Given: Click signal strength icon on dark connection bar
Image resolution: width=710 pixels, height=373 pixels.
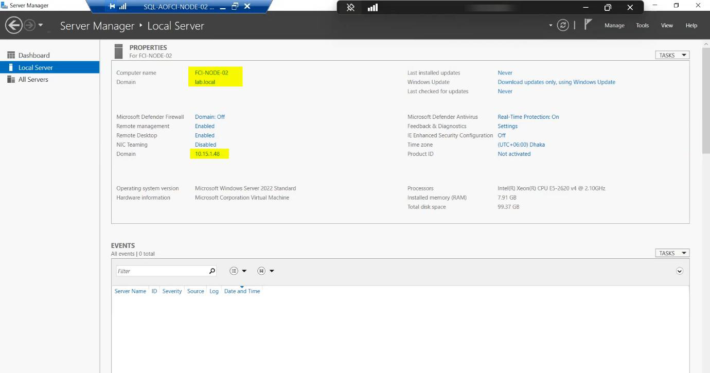Looking at the screenshot, I should point(373,7).
